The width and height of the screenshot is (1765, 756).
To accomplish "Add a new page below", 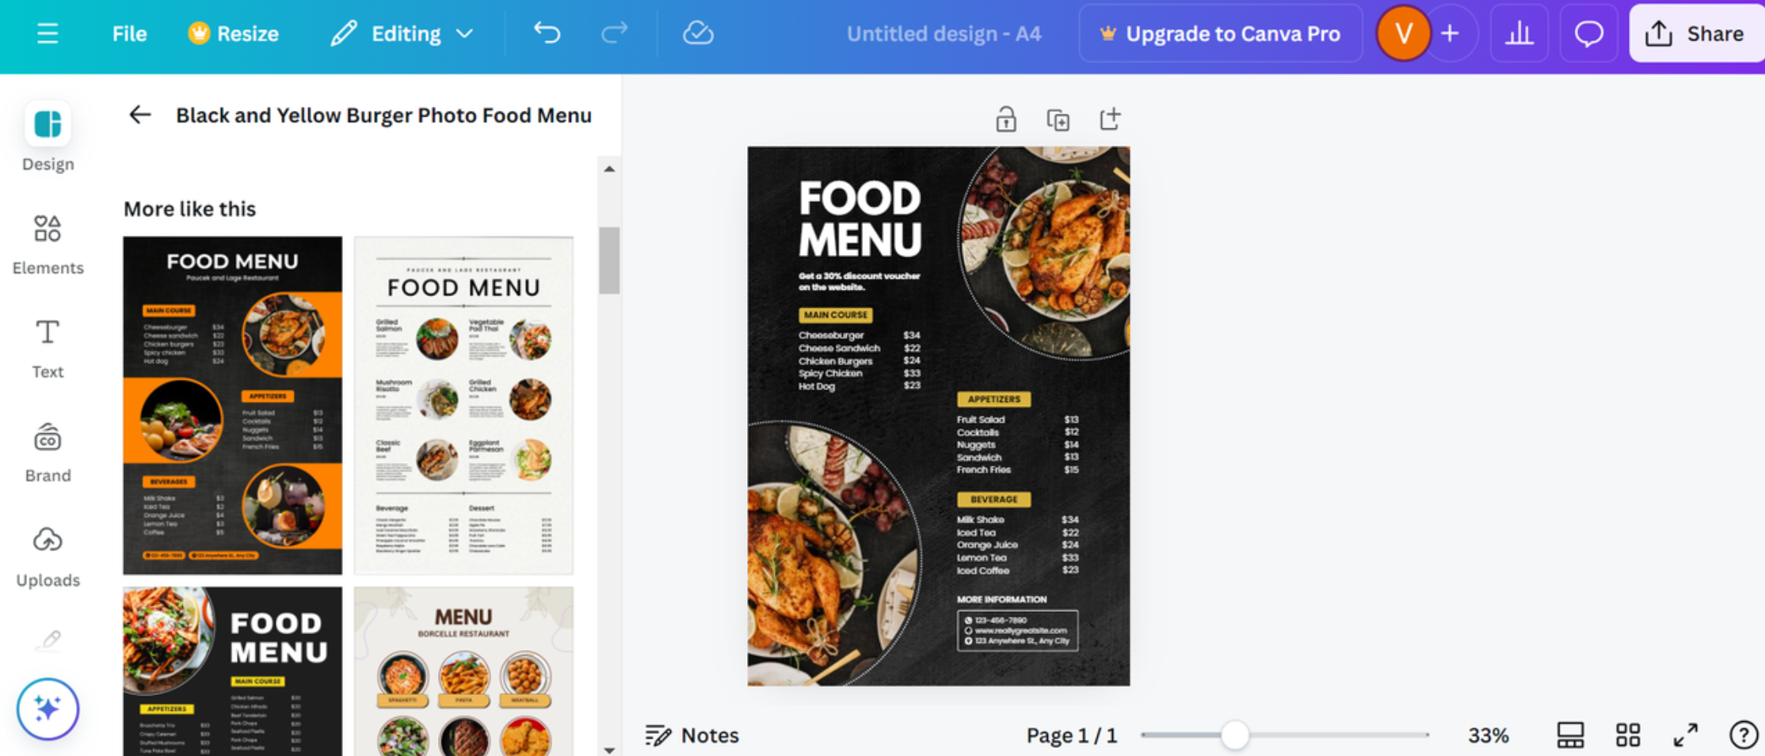I will point(1110,119).
